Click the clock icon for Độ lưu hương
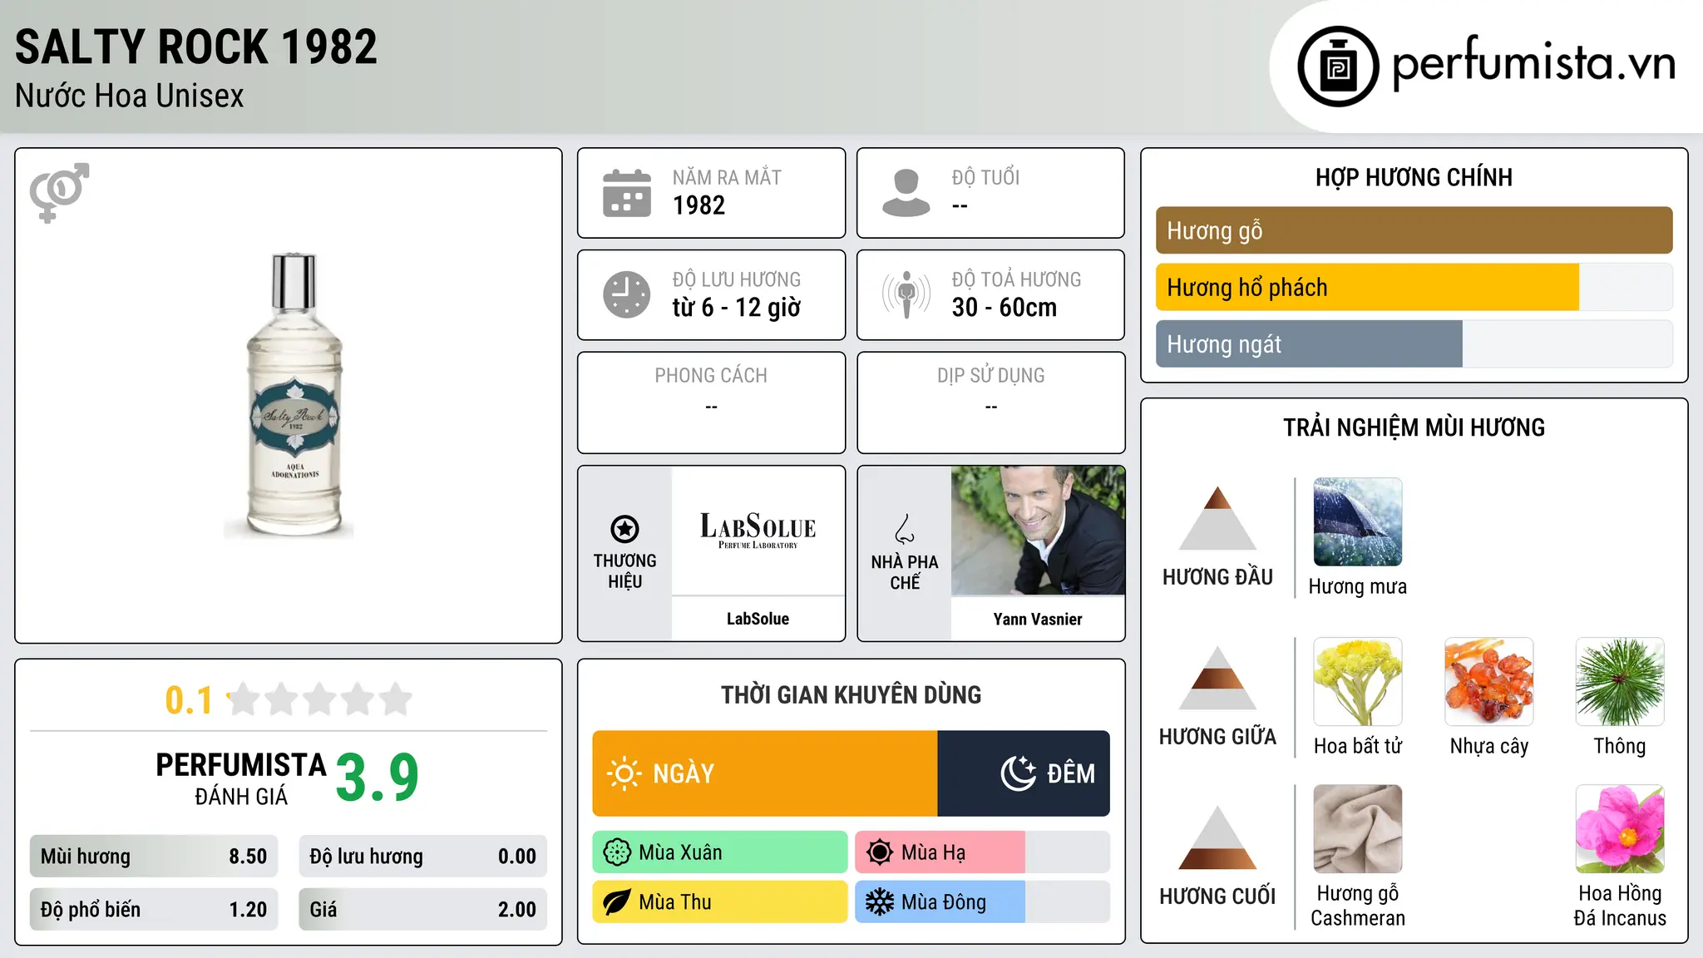 pyautogui.click(x=627, y=294)
